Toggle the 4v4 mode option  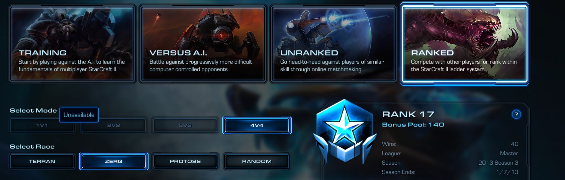[x=257, y=125]
